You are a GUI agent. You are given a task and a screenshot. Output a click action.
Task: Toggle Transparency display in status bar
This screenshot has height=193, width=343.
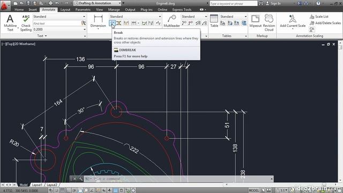(x=115, y=190)
